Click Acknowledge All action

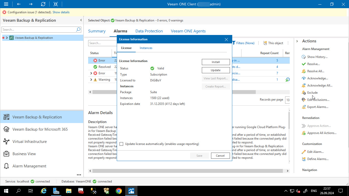point(320,85)
